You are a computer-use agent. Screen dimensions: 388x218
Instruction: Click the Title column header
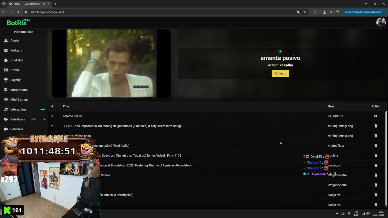[66, 106]
